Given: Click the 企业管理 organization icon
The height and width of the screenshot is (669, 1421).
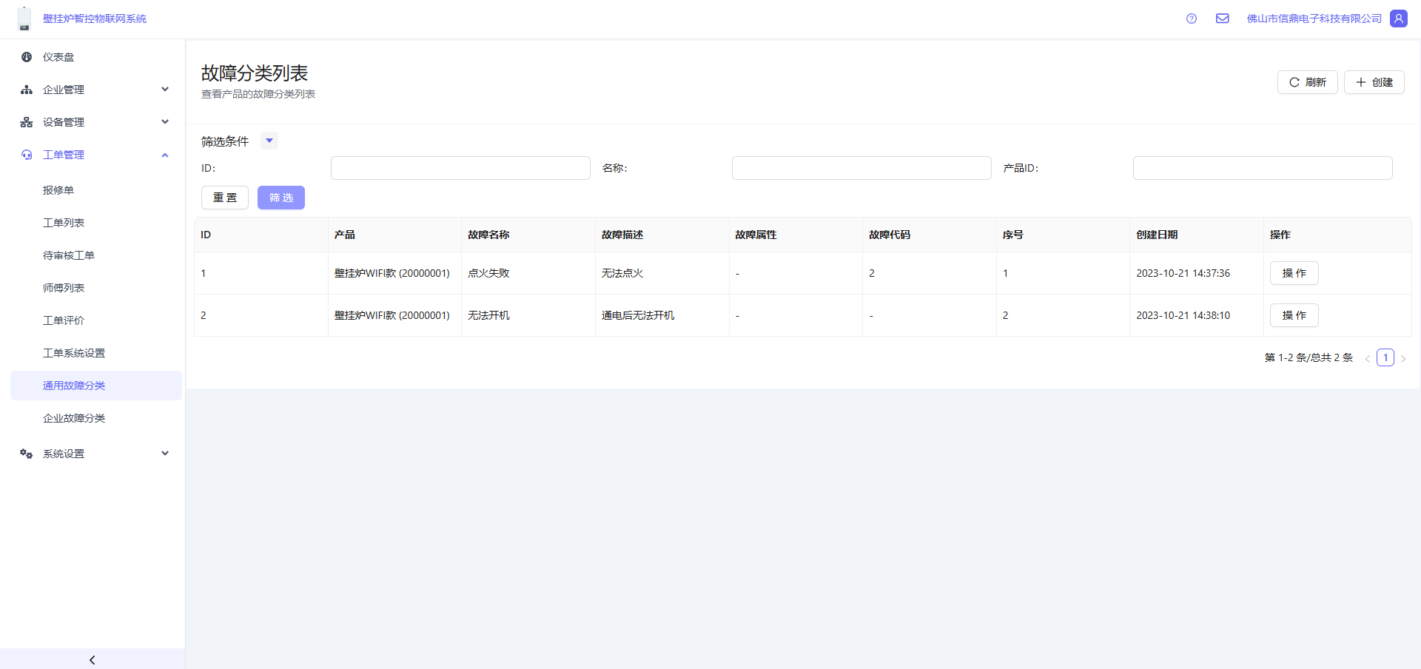Looking at the screenshot, I should (x=27, y=90).
